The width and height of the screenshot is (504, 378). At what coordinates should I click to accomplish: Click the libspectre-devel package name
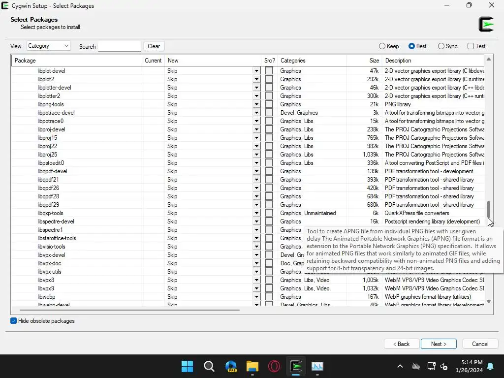(x=56, y=221)
